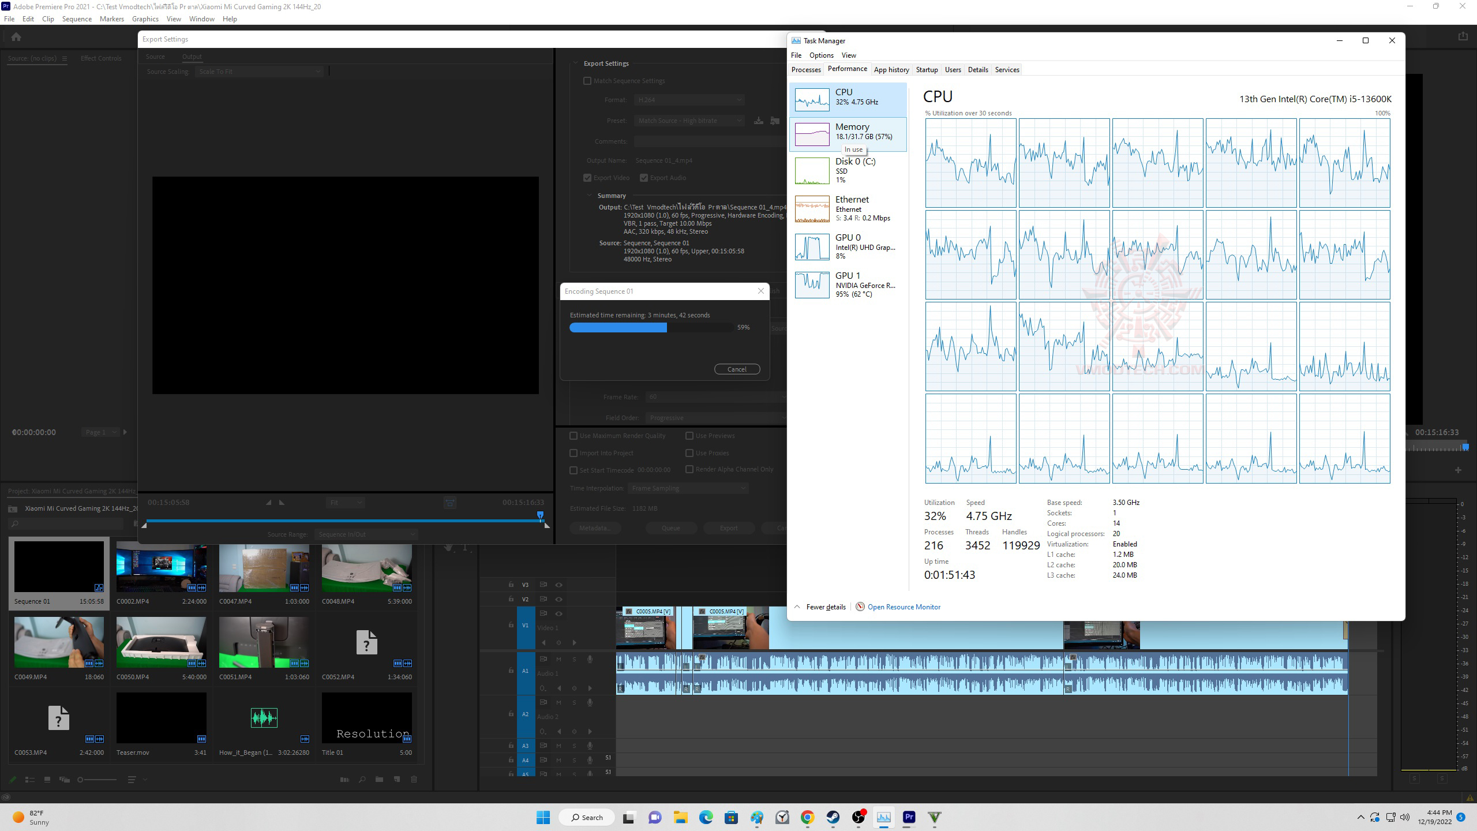The image size is (1477, 831).
Task: Open the Format H.264 dropdown
Action: (x=689, y=100)
